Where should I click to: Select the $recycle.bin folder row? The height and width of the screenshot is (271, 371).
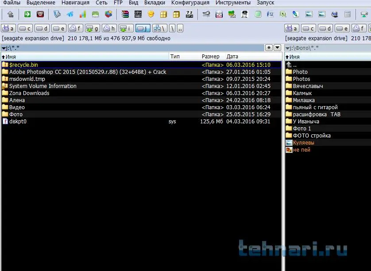(x=141, y=65)
